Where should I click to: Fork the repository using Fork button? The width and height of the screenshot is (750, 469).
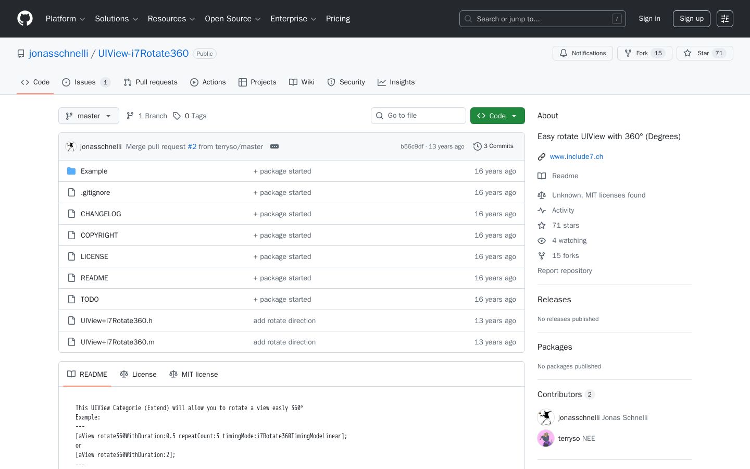tap(645, 53)
